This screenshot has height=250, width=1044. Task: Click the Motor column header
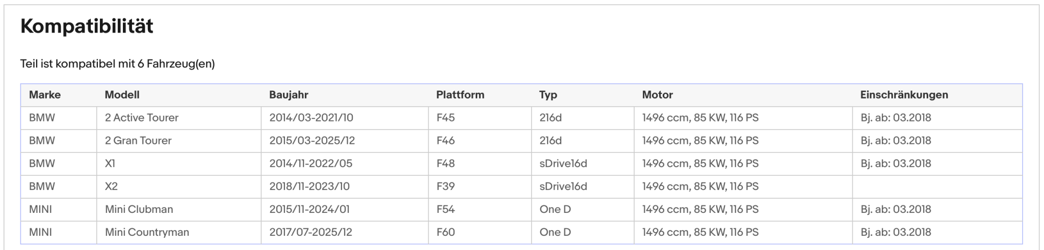coord(658,95)
